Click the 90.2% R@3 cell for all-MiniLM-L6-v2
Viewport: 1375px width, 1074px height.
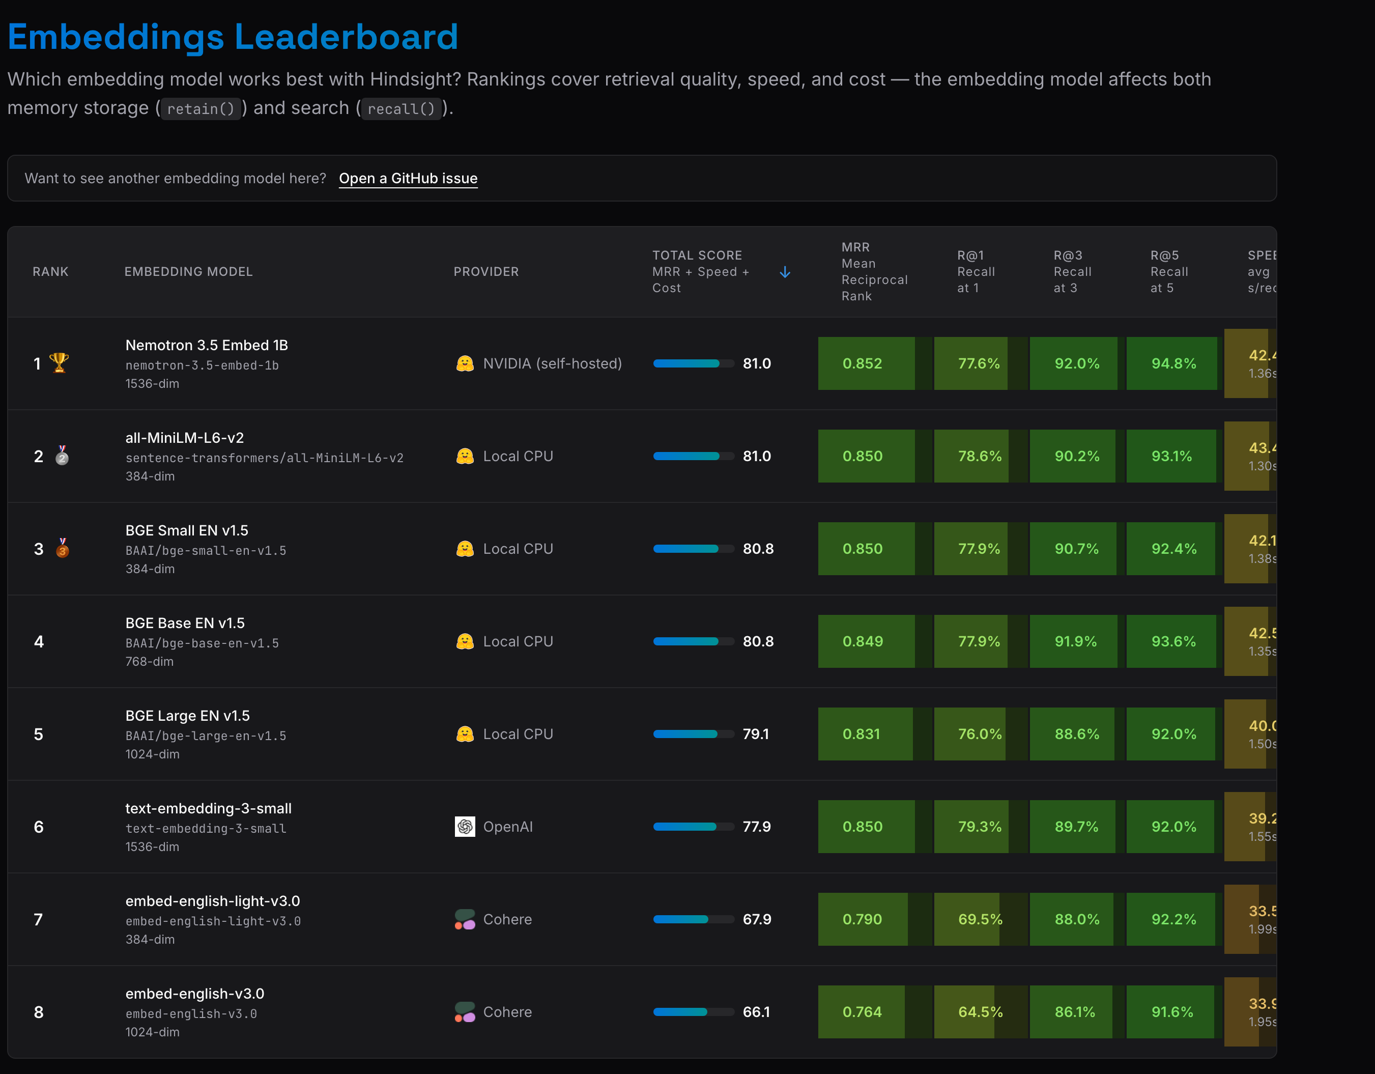(1077, 456)
